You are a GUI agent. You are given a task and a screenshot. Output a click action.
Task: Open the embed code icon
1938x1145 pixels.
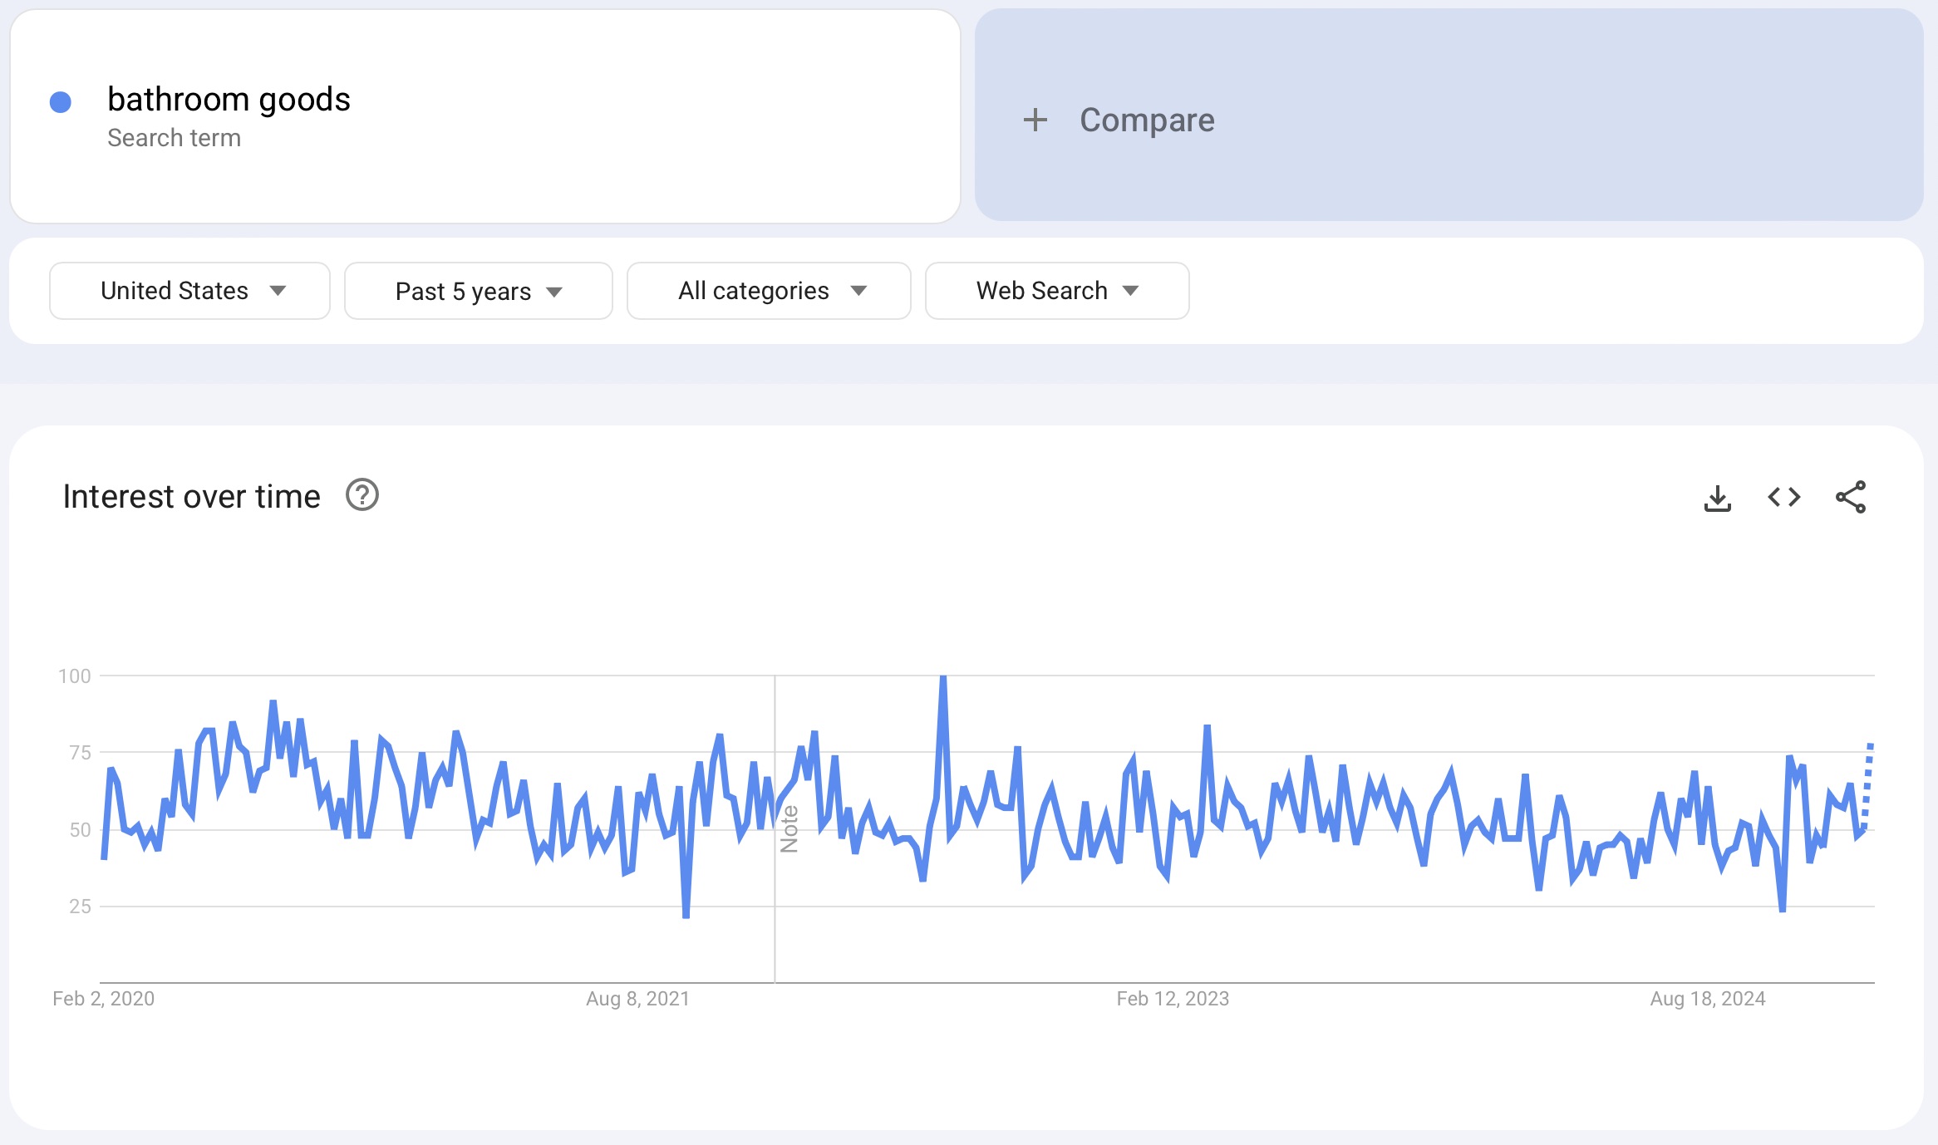(1783, 498)
